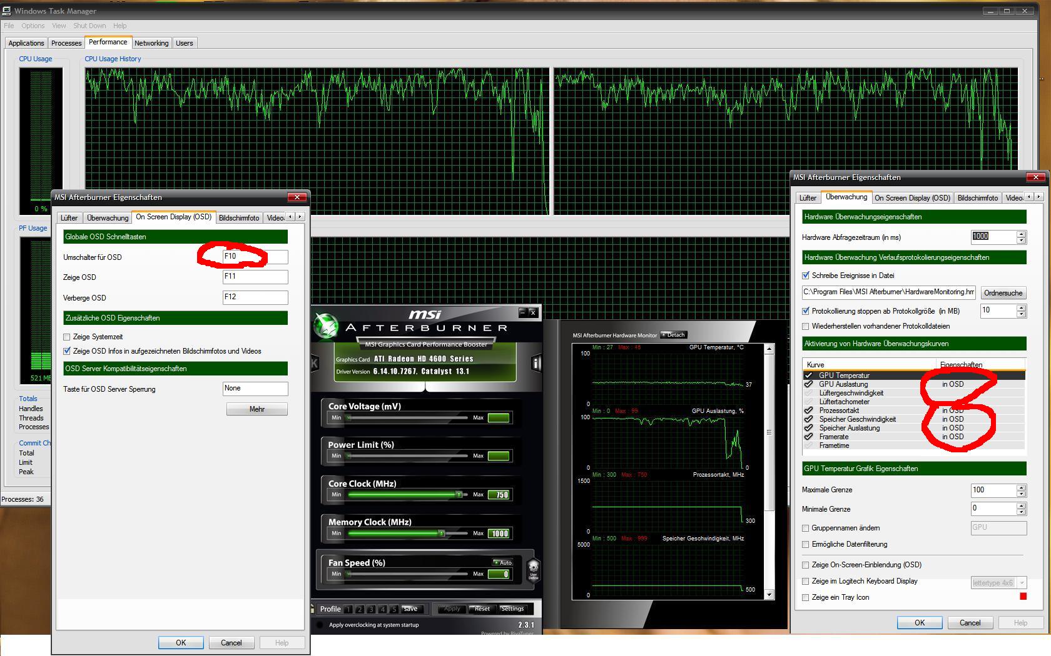Toggle Apply overclocking at system startup

(x=320, y=625)
